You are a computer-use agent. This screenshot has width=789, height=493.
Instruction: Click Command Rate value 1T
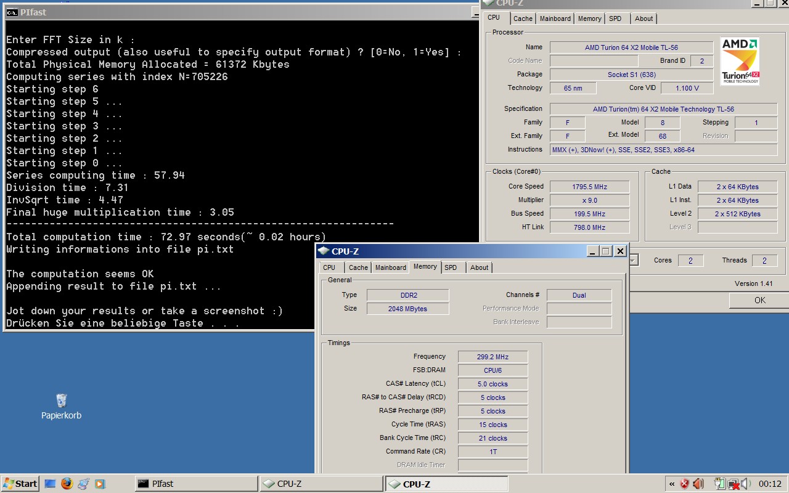pyautogui.click(x=493, y=452)
